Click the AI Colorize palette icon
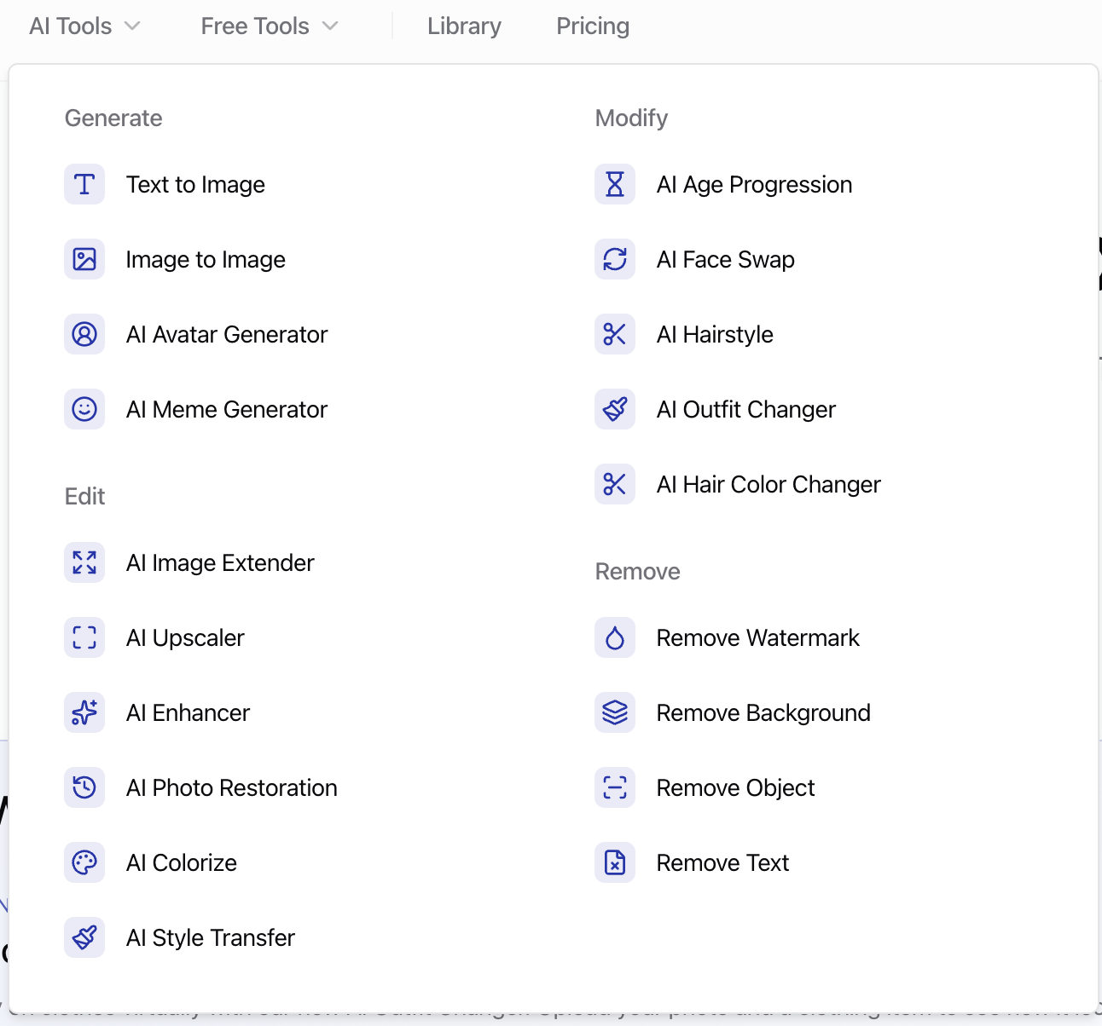 pos(84,862)
